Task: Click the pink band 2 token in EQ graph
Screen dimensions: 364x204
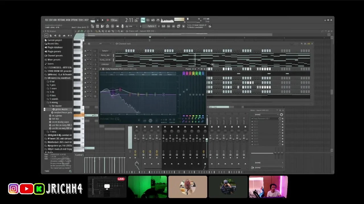Action: [x=120, y=90]
